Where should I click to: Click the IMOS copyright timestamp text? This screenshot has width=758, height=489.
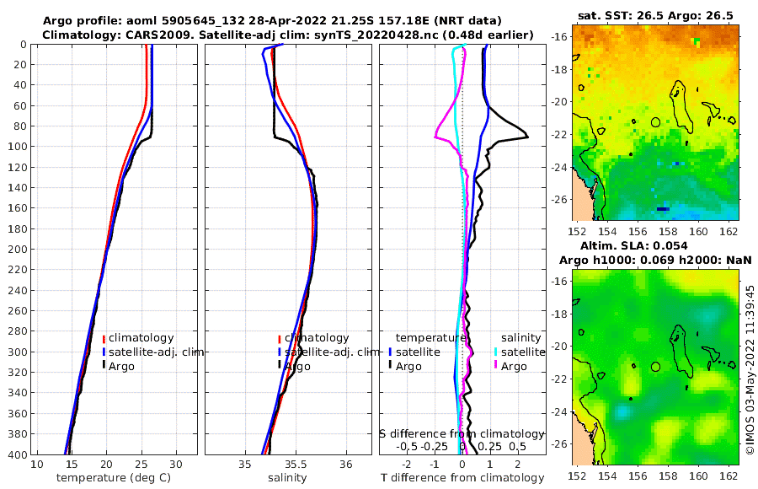750,370
